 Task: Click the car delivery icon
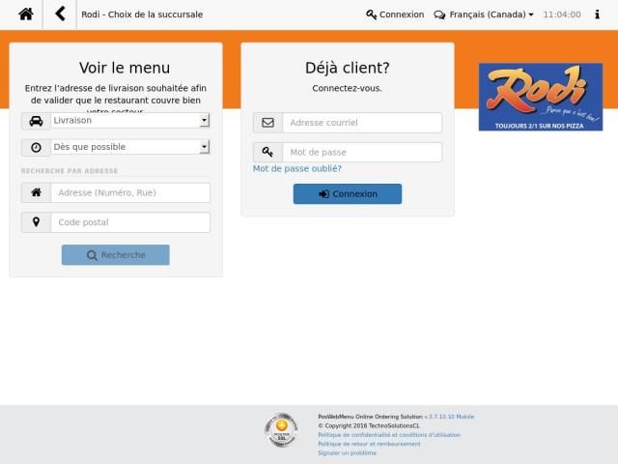tap(36, 121)
